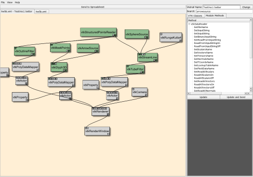This screenshot has width=253, height=177.
Task: Select ReadAllVectorsOff method
Action: (x=204, y=87)
